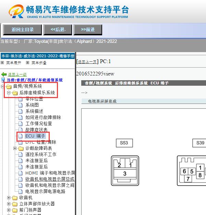Open the 遥控系统不工作 page
The image size is (206, 215).
pos(41,155)
